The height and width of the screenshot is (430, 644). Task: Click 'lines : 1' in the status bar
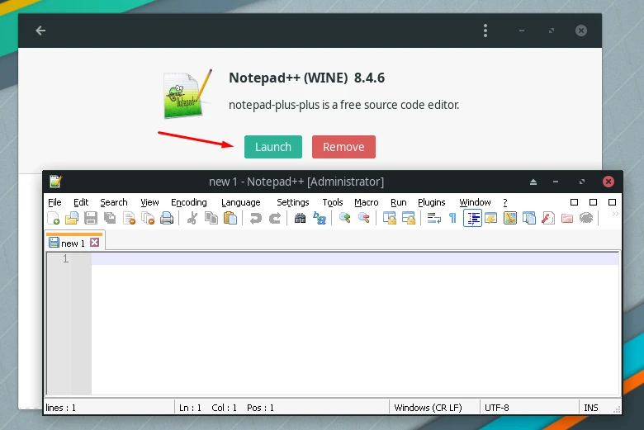[x=61, y=408]
